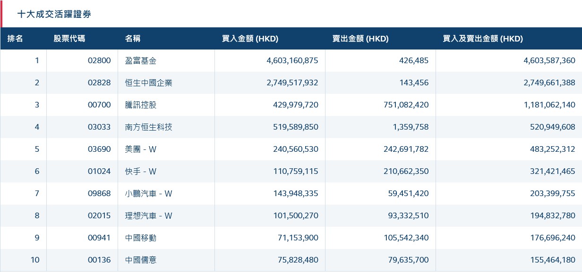
Task: Click the 南方恒生科技 name cell
Action: [148, 127]
